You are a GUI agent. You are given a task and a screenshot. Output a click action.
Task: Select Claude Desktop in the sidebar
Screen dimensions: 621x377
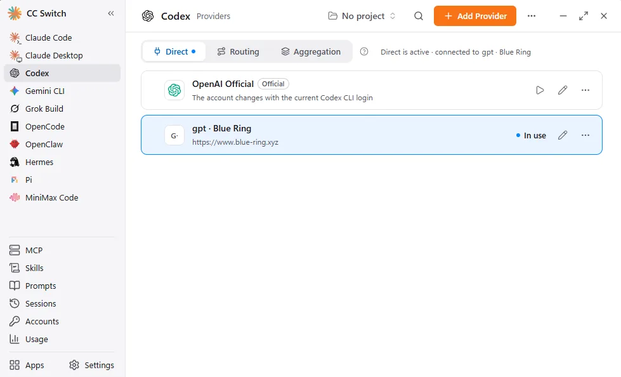(x=62, y=55)
